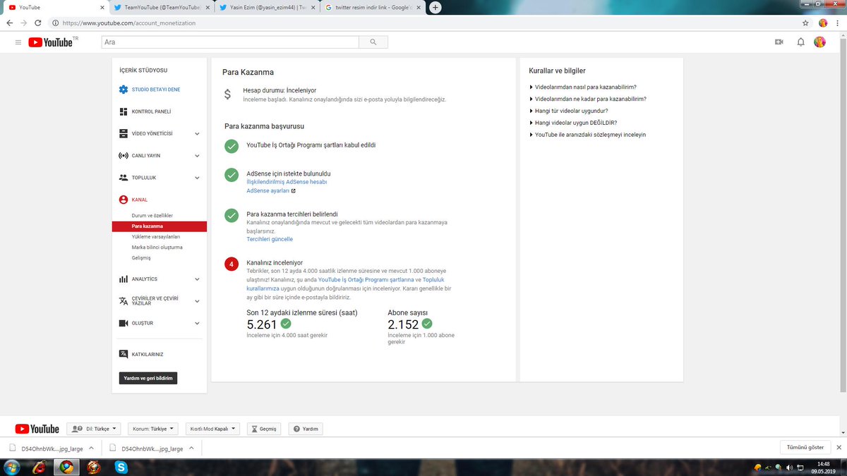This screenshot has width=847, height=476.
Task: Click the Kontrol Paneli dashboard icon
Action: point(124,111)
